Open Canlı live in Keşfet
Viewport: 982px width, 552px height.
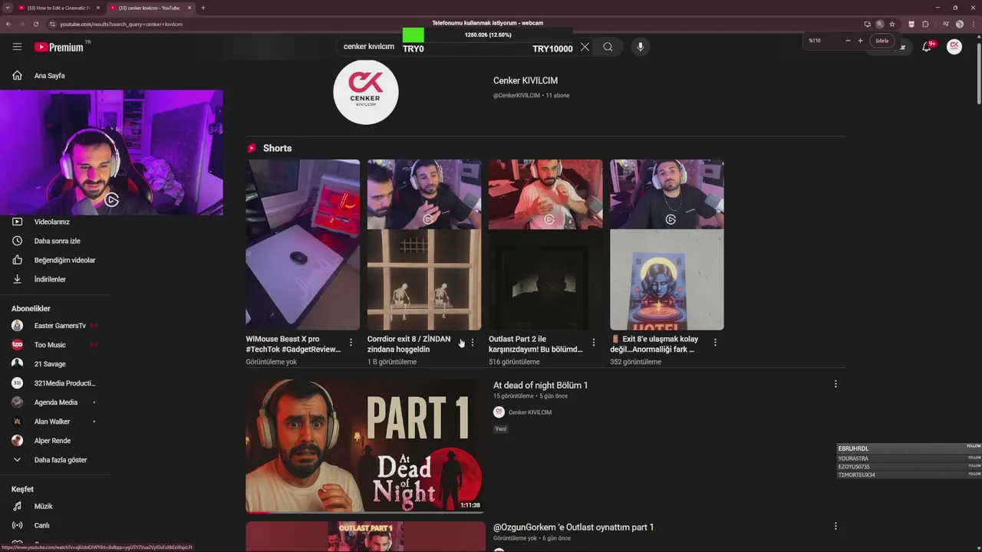[41, 525]
